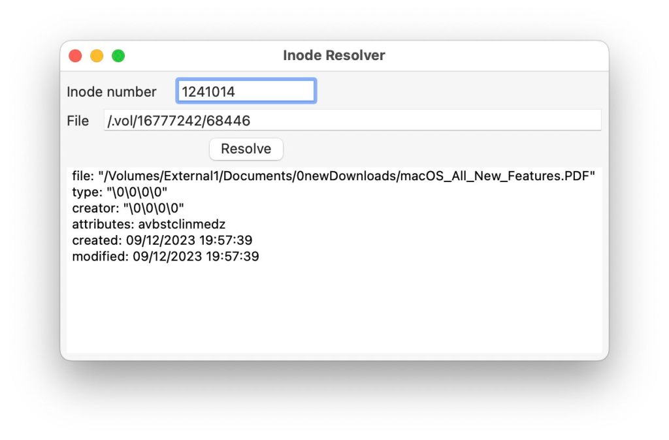Minimize the window with the yellow button

point(97,56)
